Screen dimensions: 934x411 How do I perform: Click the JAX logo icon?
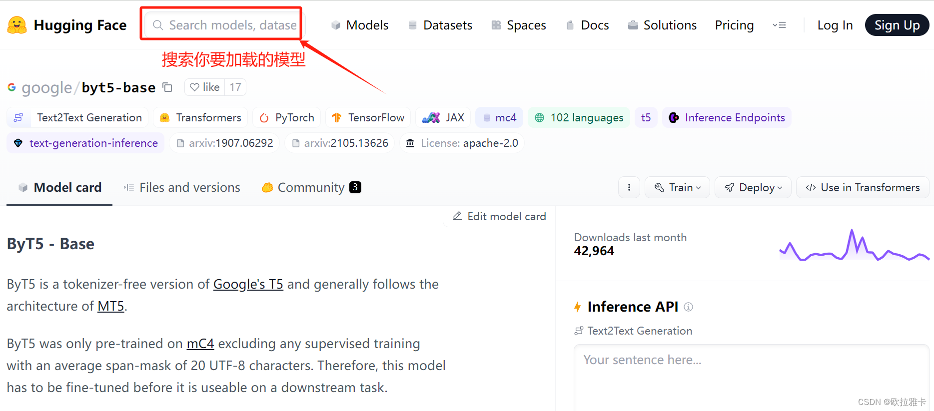pyautogui.click(x=431, y=118)
